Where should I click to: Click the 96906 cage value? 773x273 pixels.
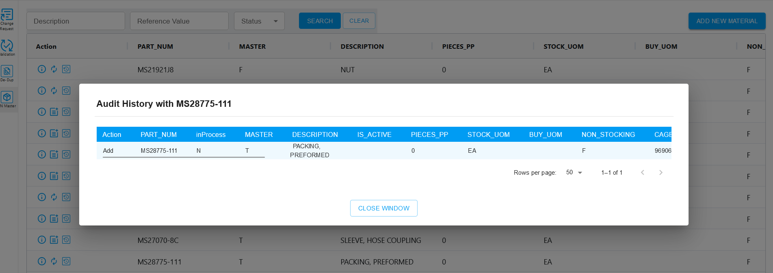coord(663,151)
